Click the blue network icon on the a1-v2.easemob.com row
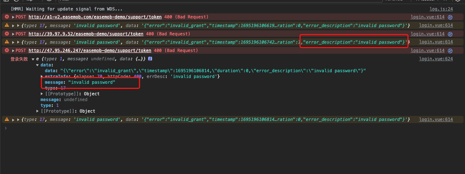 (451, 17)
